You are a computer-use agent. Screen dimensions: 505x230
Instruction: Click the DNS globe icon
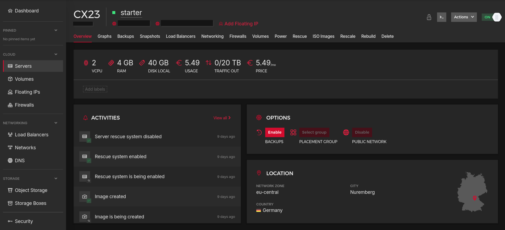coord(10,161)
